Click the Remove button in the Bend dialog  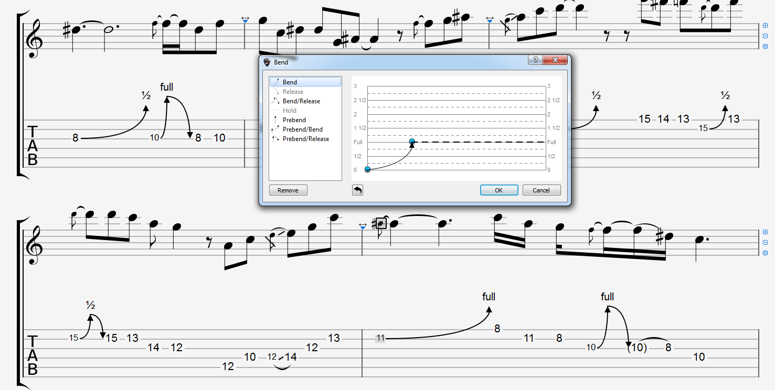(x=288, y=190)
